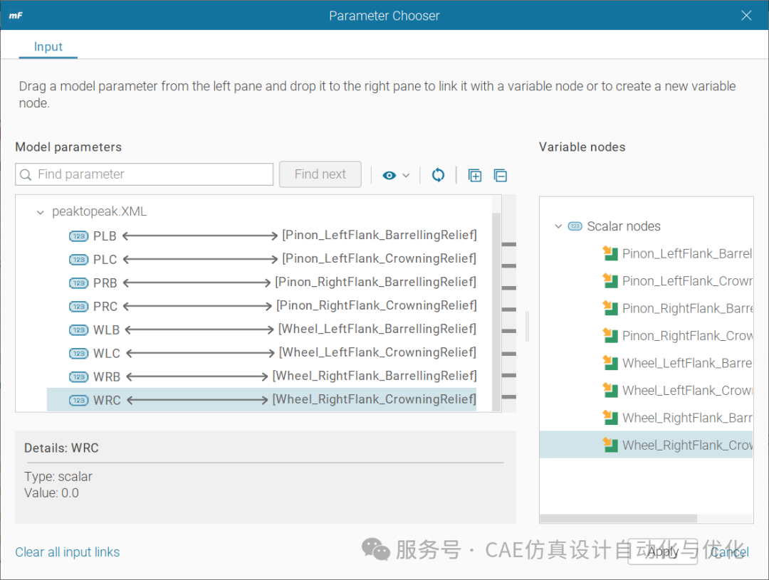The image size is (769, 580).
Task: Click the Find next button
Action: point(320,174)
